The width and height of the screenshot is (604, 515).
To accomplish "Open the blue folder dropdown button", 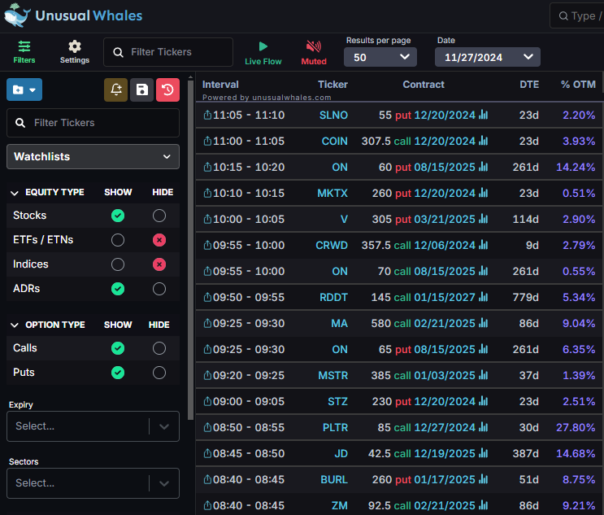I will [x=24, y=89].
